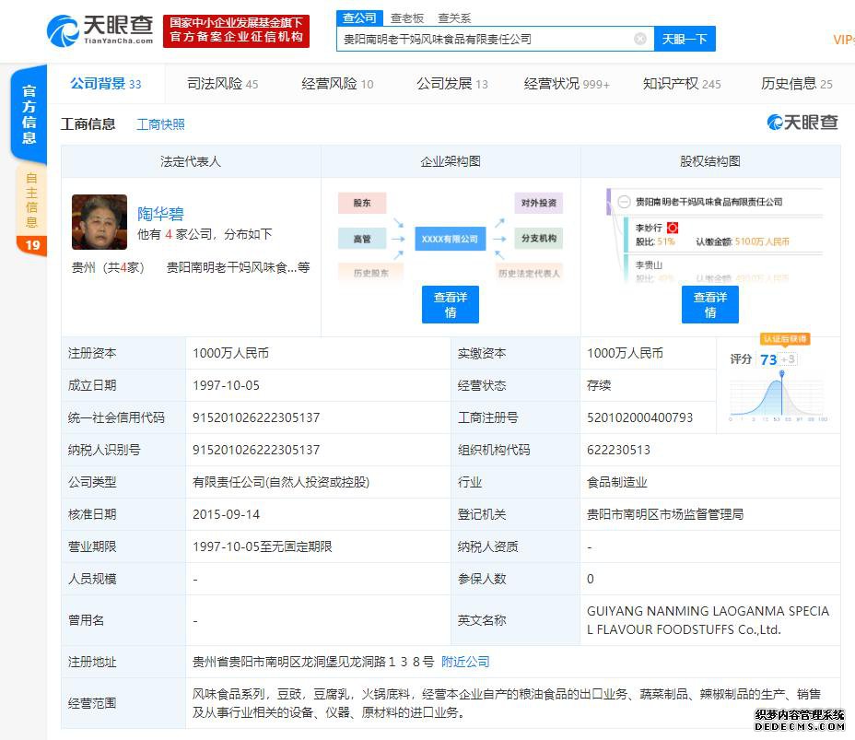
Task: Click registration number 520102000400793
Action: pos(639,417)
